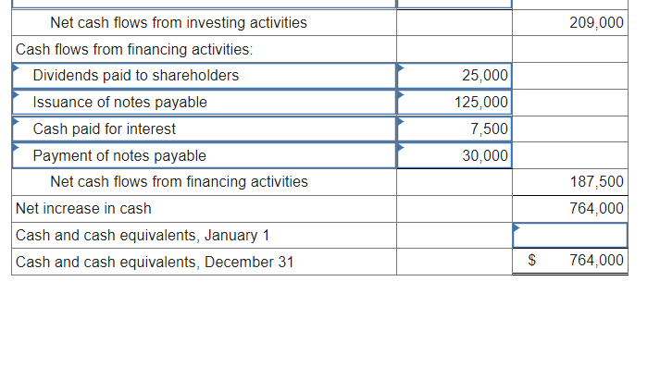The image size is (660, 367).
Task: Open the Cash paid for interest label dropdown
Action: 205,129
